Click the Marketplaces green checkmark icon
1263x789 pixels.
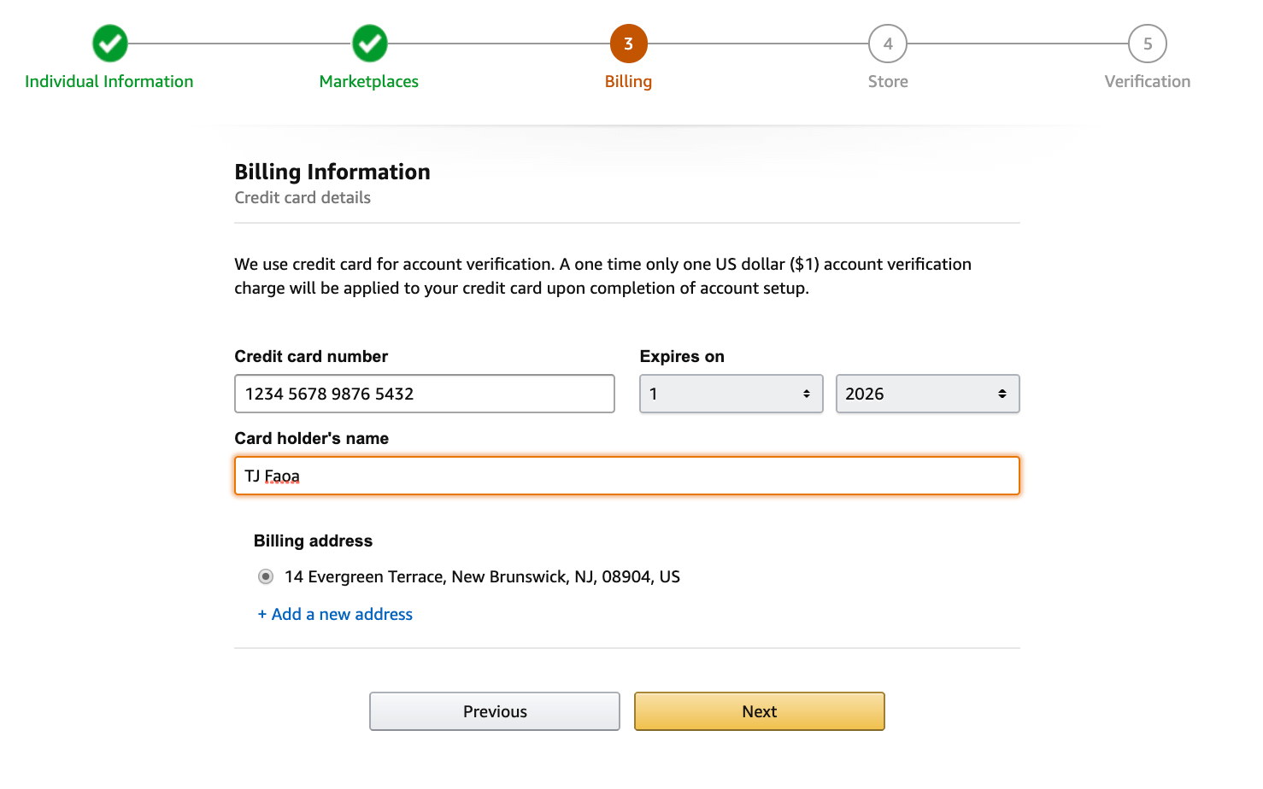[x=370, y=44]
